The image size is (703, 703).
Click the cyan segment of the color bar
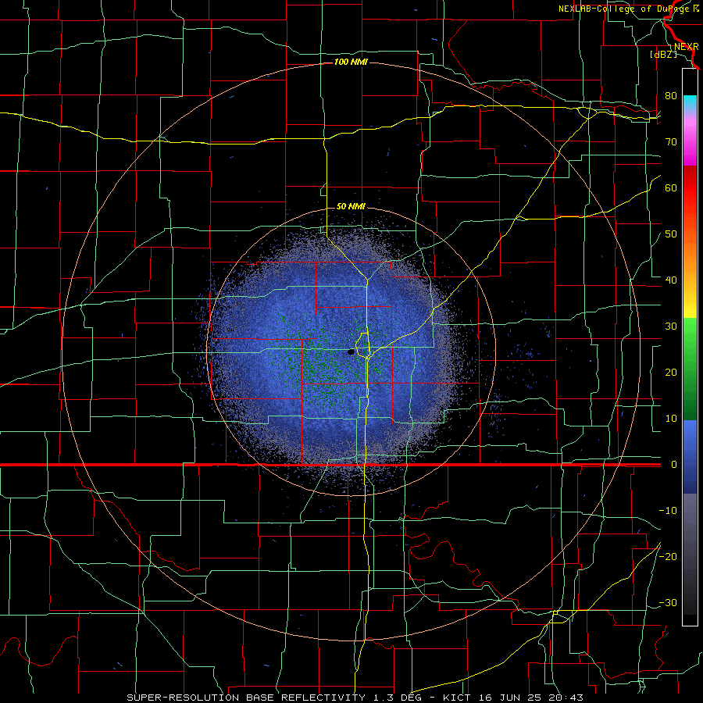tap(690, 102)
